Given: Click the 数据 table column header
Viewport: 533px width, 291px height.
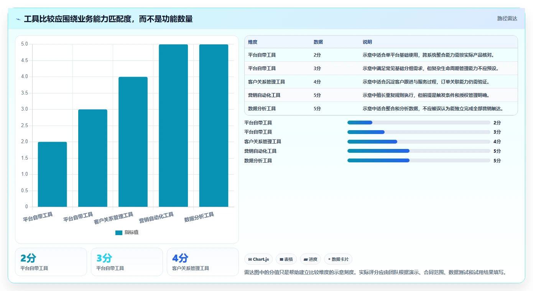Looking at the screenshot, I should click(318, 42).
